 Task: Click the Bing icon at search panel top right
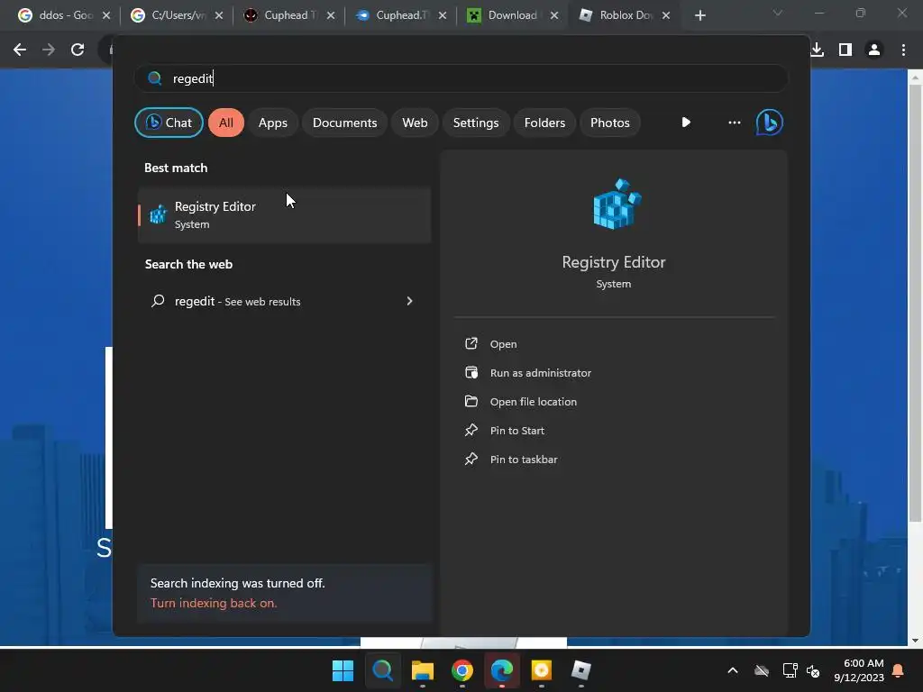point(770,123)
